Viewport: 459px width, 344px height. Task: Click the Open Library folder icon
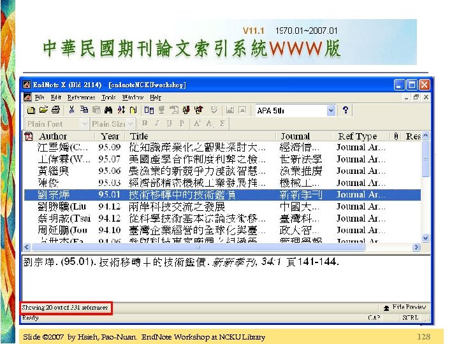point(43,110)
